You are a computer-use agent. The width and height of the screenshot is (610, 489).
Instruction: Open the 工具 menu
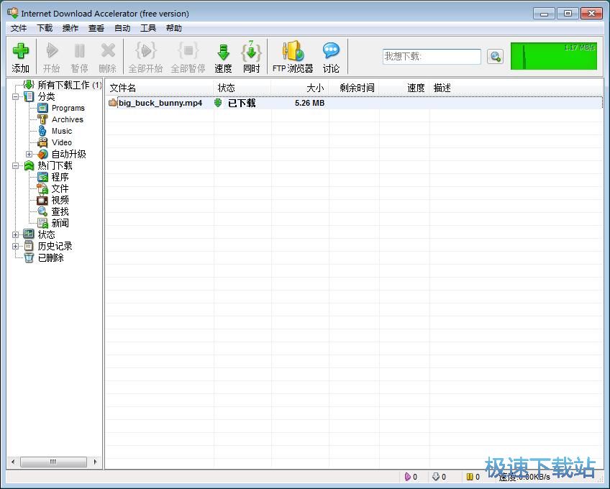[148, 28]
